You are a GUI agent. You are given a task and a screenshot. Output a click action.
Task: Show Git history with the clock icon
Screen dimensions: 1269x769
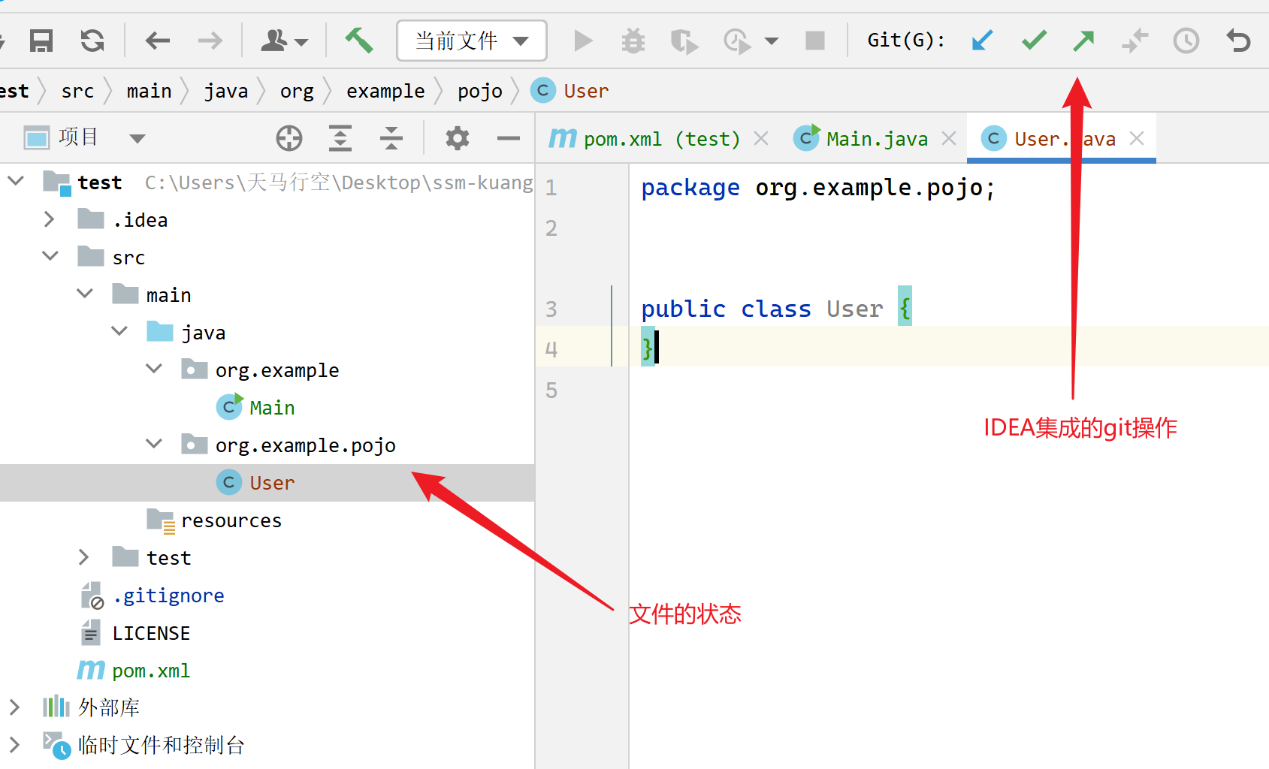click(x=1186, y=41)
